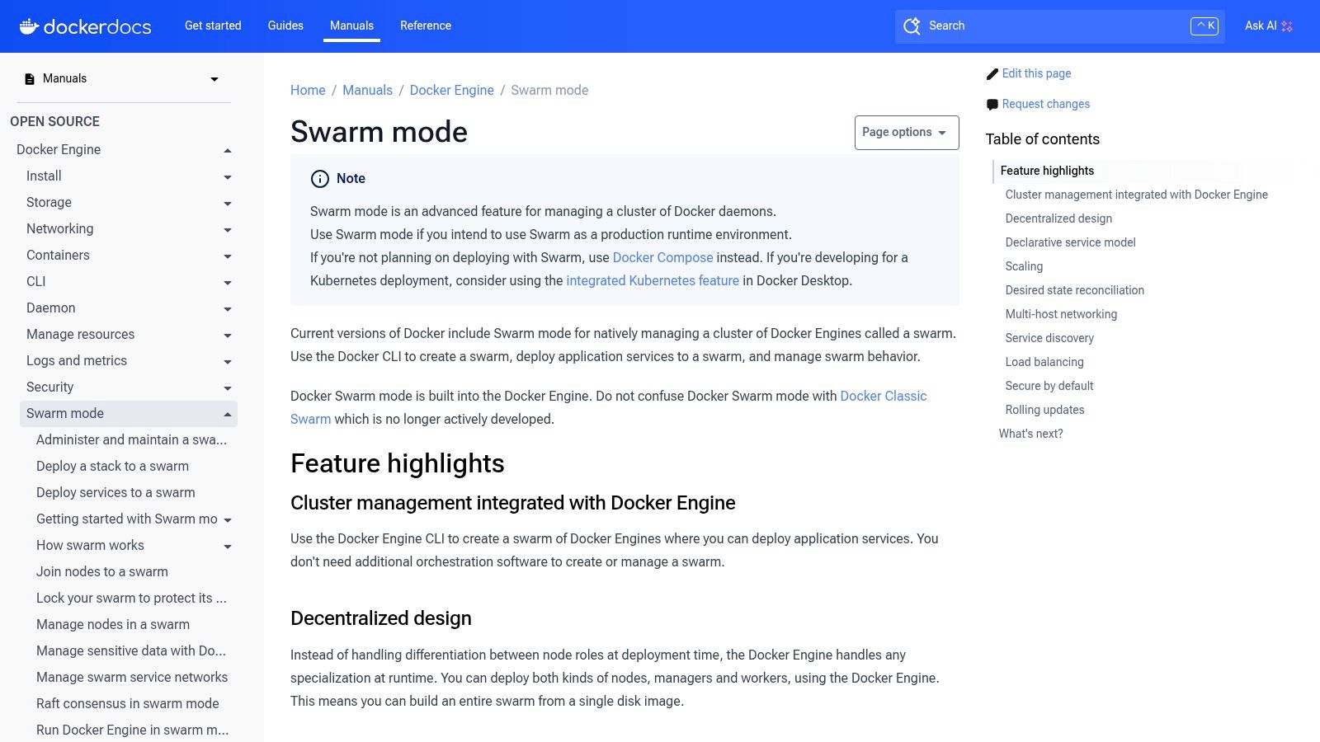The height and width of the screenshot is (742, 1320).
Task: Jump to Service discovery TOC entry
Action: tap(1049, 338)
